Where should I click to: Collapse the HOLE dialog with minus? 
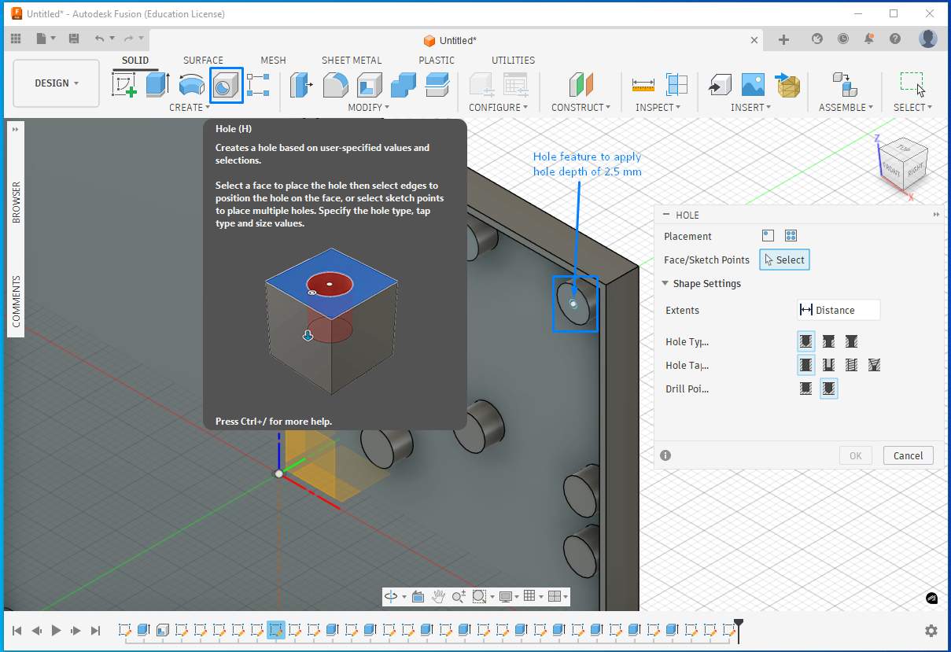click(666, 215)
